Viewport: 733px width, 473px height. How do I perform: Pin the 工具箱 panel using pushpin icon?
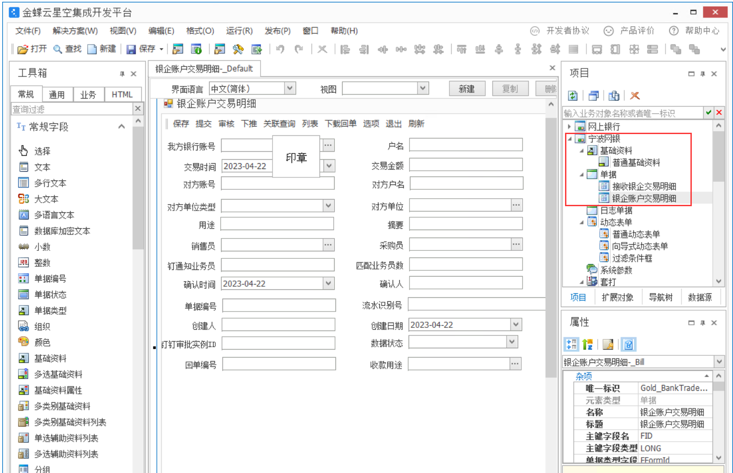pos(122,74)
